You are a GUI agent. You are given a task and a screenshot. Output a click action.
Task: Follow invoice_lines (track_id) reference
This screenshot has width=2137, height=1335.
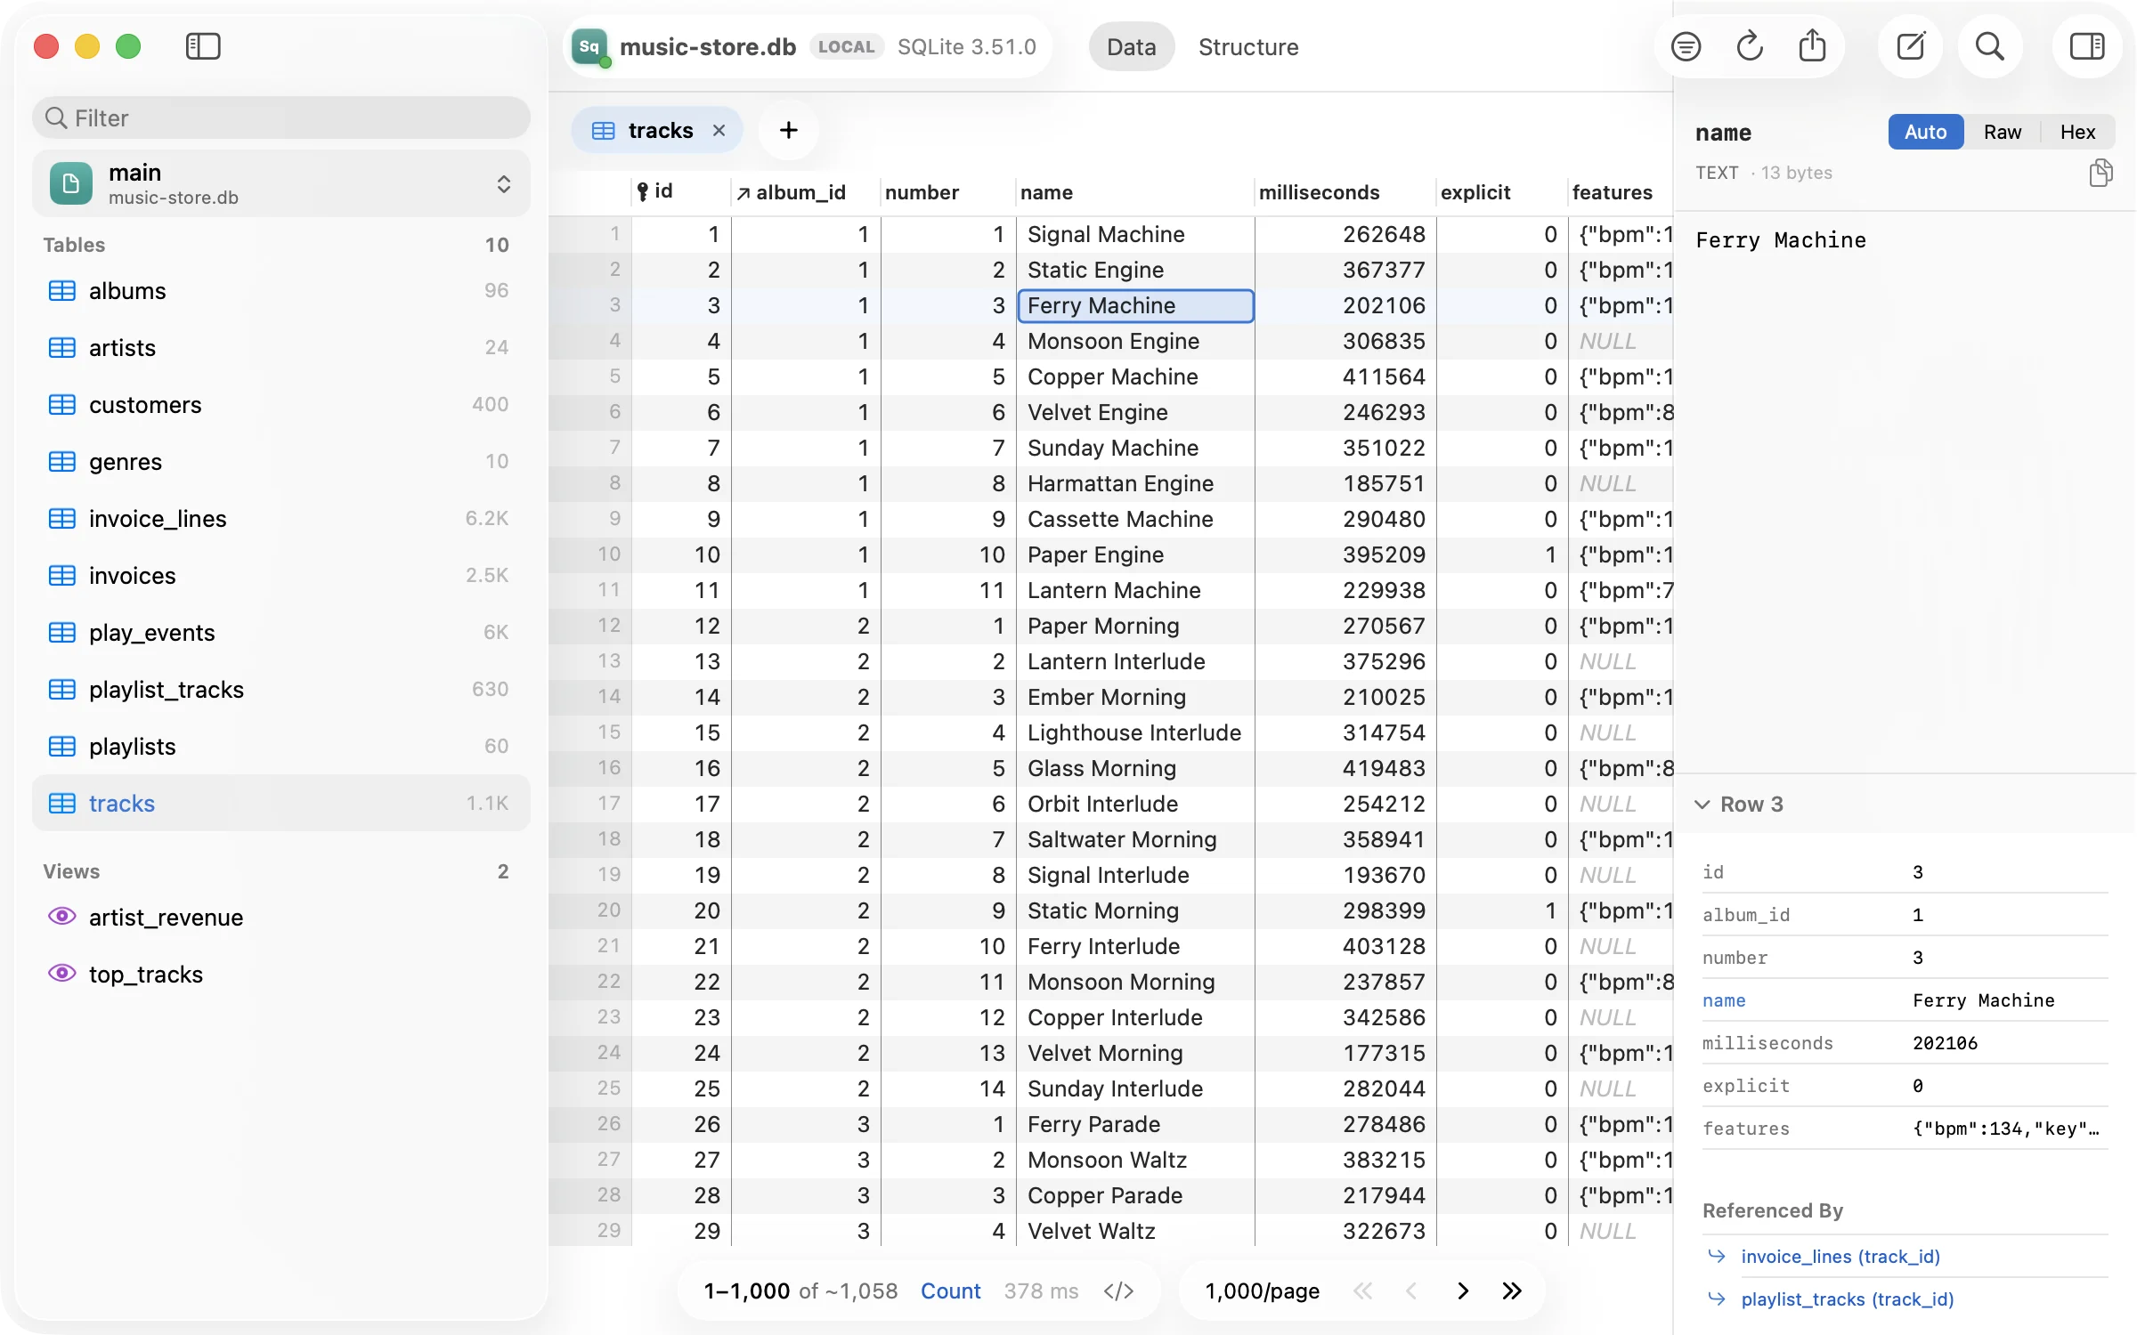pyautogui.click(x=1840, y=1256)
